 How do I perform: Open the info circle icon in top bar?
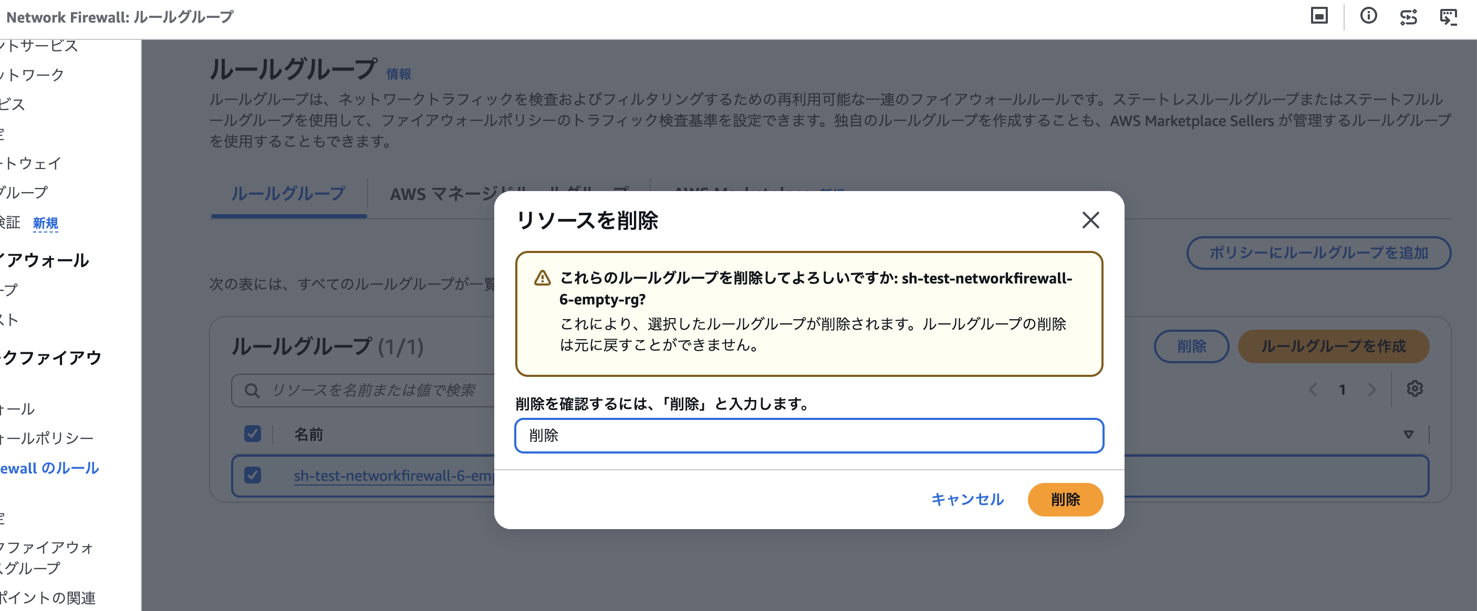1368,16
